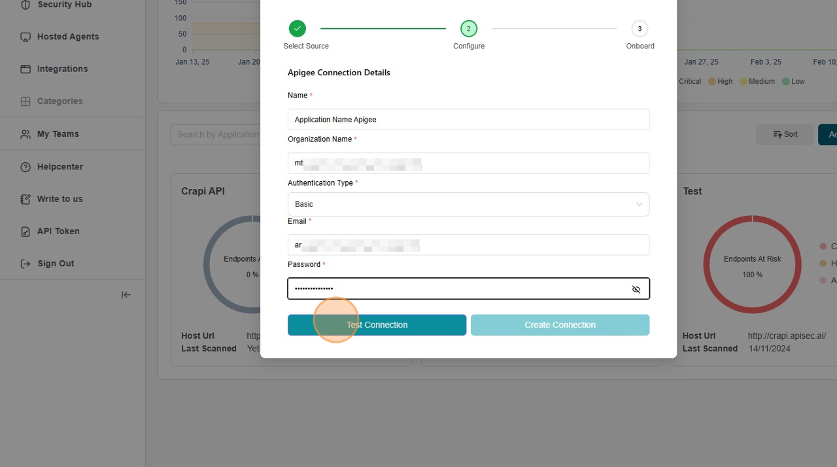837x467 pixels.
Task: Click the Helpcenter question mark icon
Action: click(x=26, y=167)
